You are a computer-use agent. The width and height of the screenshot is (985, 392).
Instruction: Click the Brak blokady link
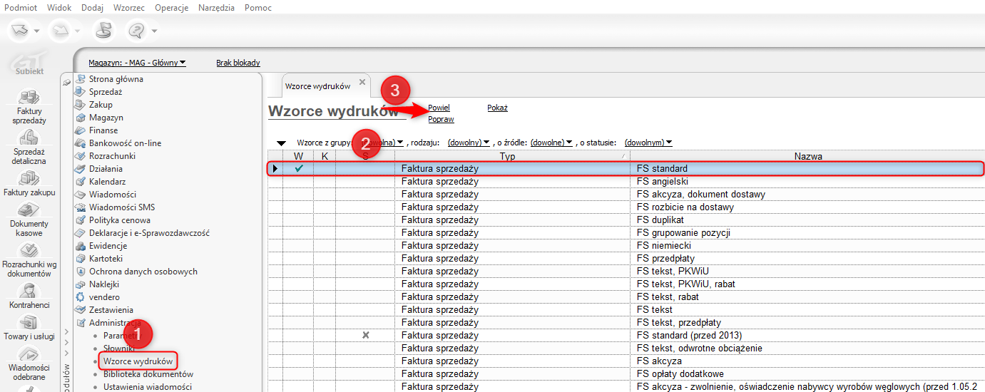pos(238,63)
